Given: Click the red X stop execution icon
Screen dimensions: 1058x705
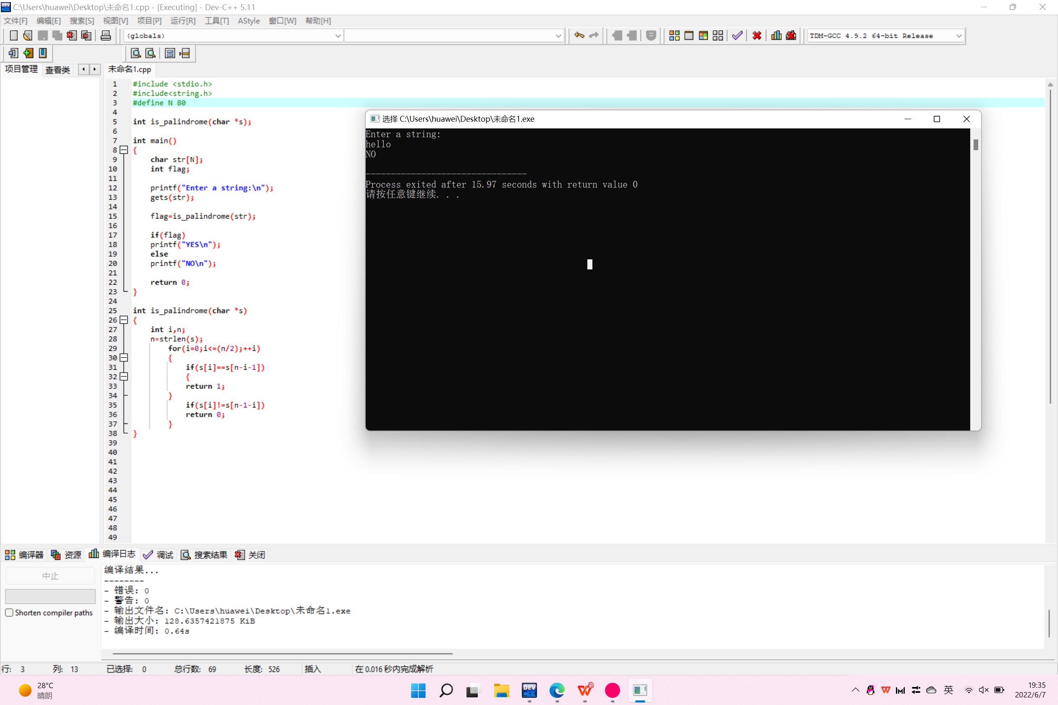Looking at the screenshot, I should [757, 36].
